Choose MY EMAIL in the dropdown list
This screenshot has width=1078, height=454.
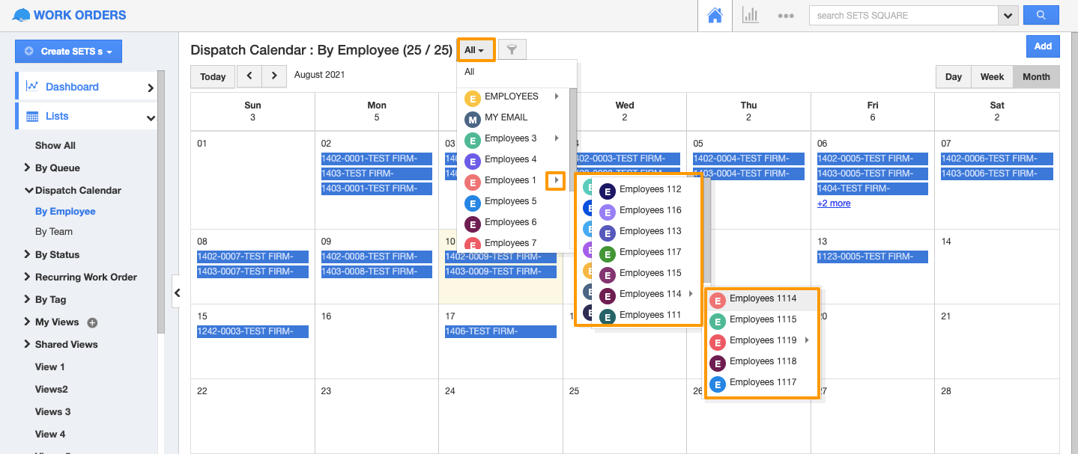(x=506, y=118)
